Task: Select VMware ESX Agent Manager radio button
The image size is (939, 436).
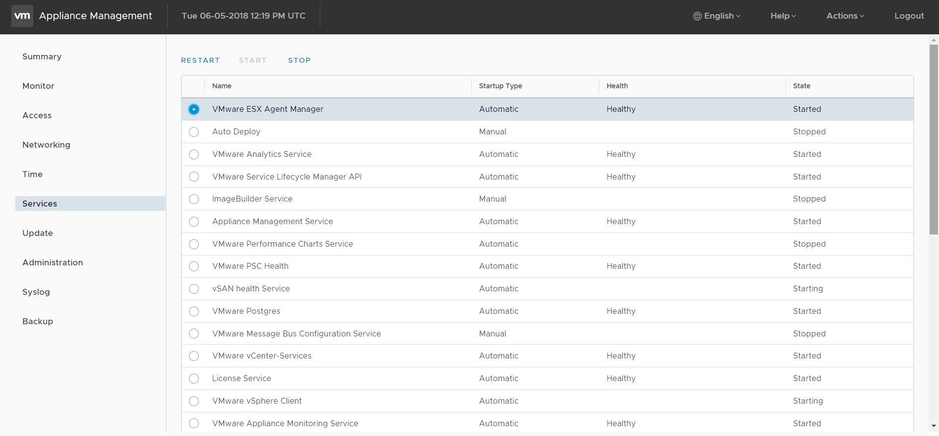Action: [x=194, y=109]
